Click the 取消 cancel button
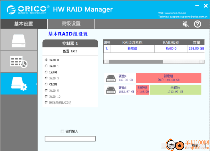Image resolution: width=210 pixels, height=151 pixels. click(195, 146)
